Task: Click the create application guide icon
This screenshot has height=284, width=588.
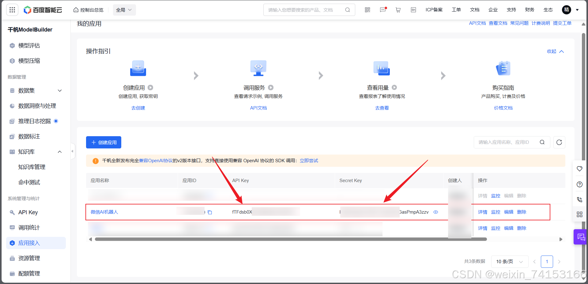Action: click(138, 68)
